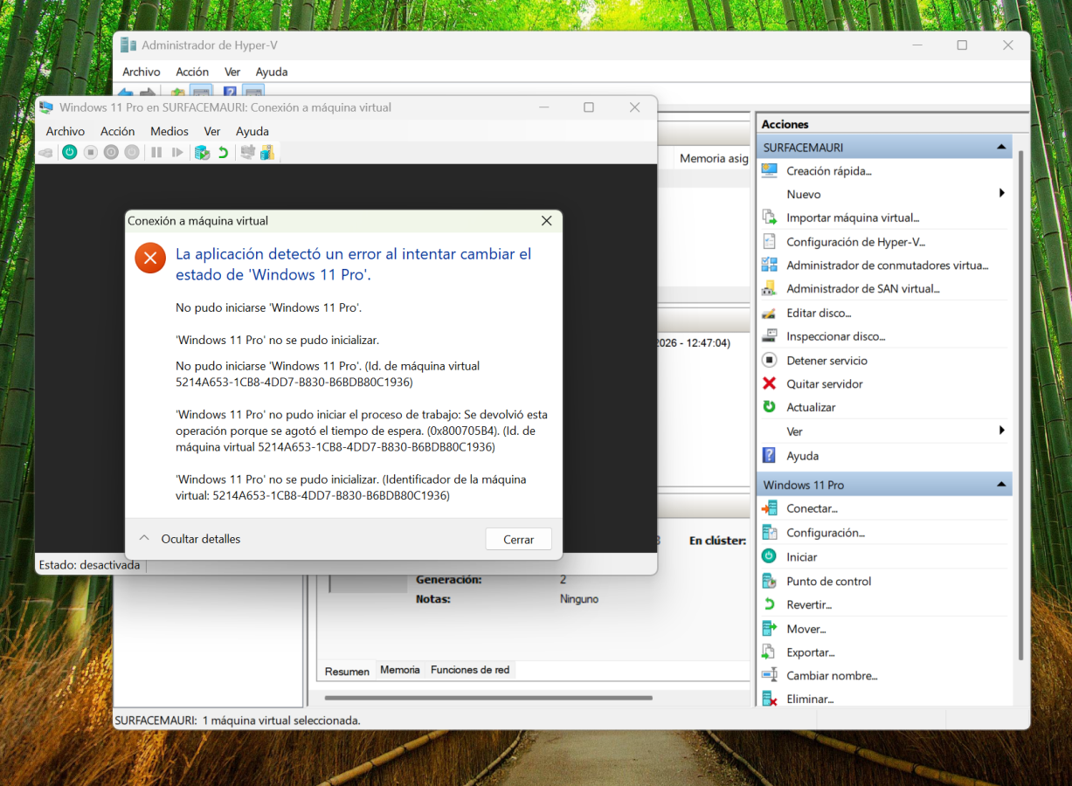Click the horizontal scrollbar below the tabs
Image resolution: width=1072 pixels, height=786 pixels.
point(488,698)
